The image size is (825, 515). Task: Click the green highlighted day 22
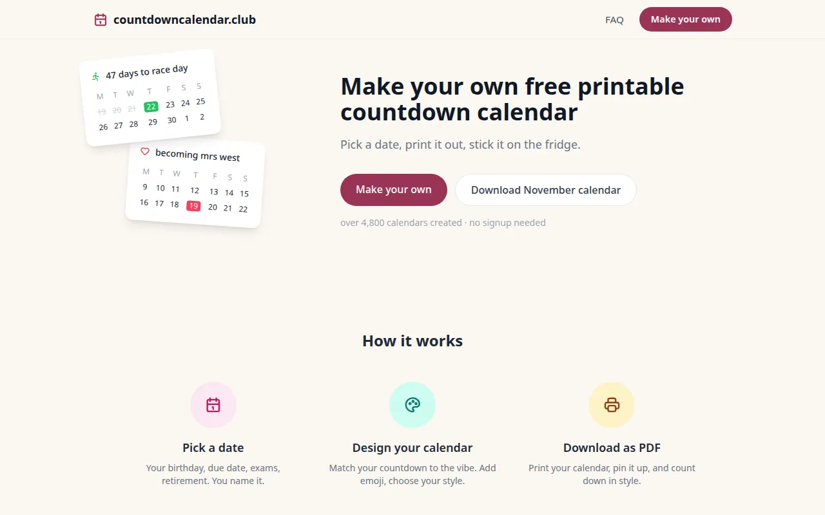[151, 107]
